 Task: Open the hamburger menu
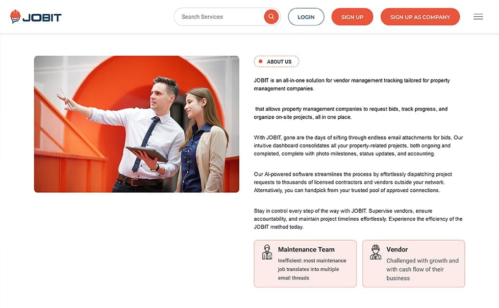[478, 17]
